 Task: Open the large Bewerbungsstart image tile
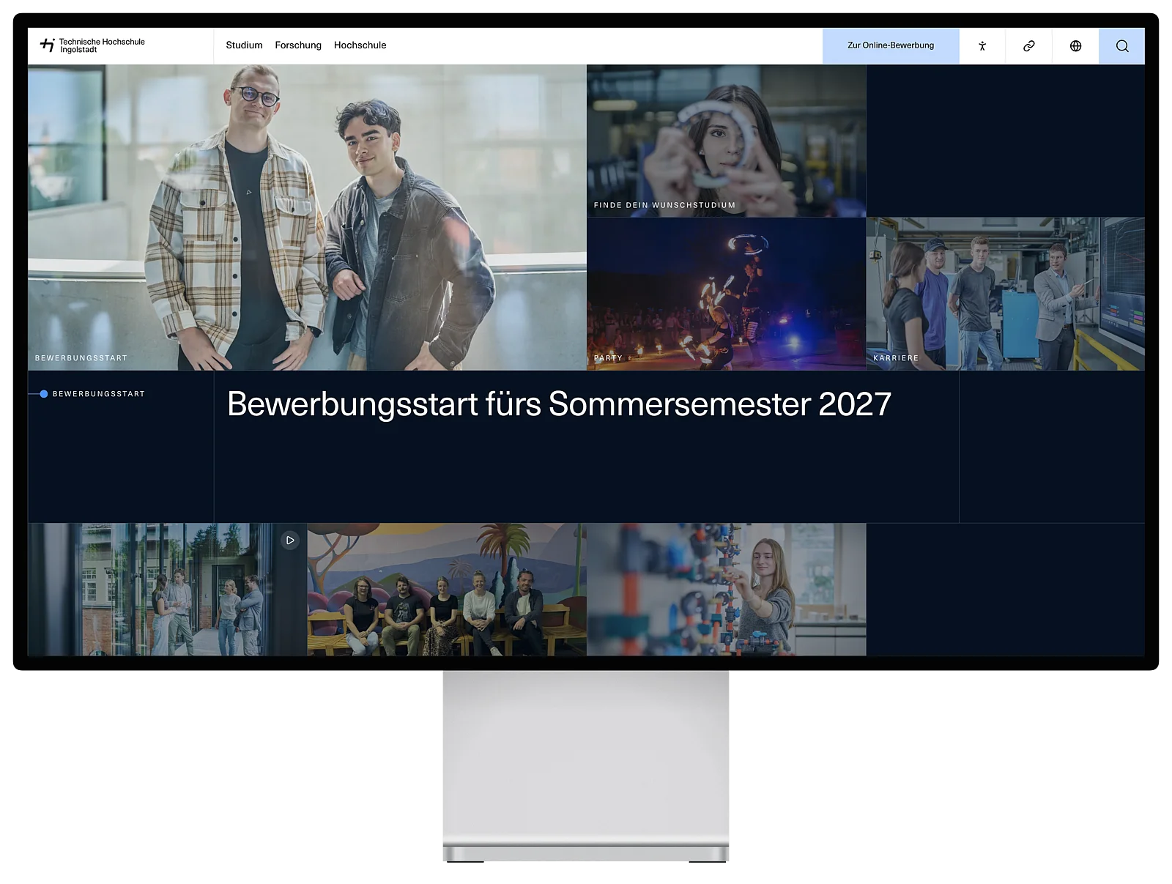pyautogui.click(x=307, y=218)
